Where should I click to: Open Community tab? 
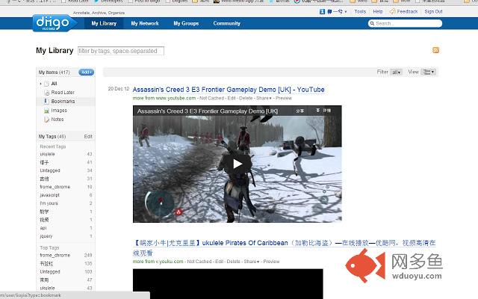click(x=226, y=23)
